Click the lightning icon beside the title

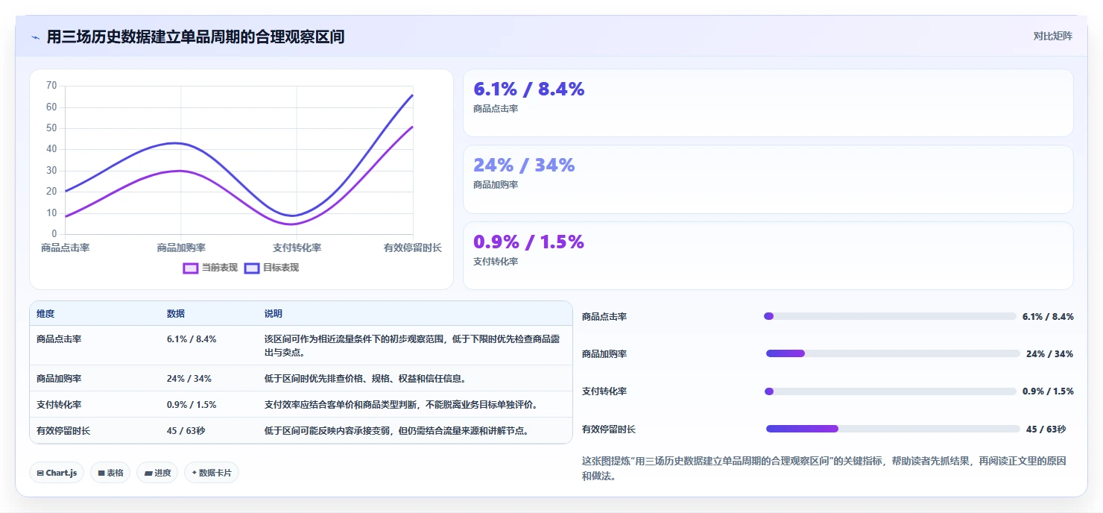pyautogui.click(x=35, y=37)
